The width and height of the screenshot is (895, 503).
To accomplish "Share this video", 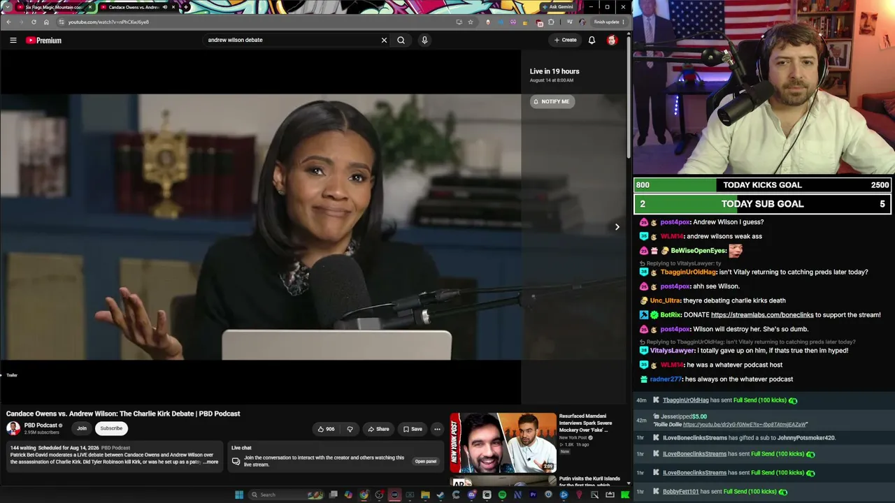I will tap(378, 429).
